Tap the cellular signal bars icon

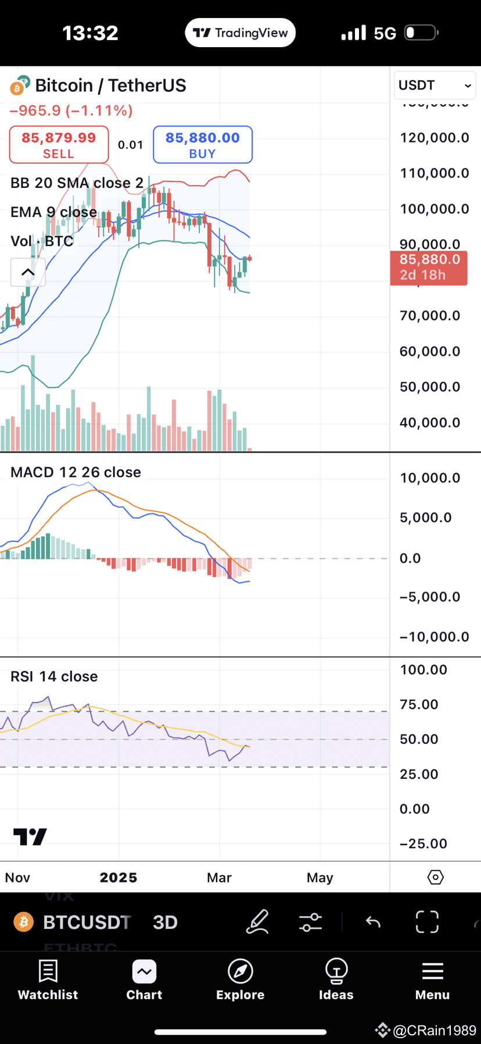(x=354, y=33)
